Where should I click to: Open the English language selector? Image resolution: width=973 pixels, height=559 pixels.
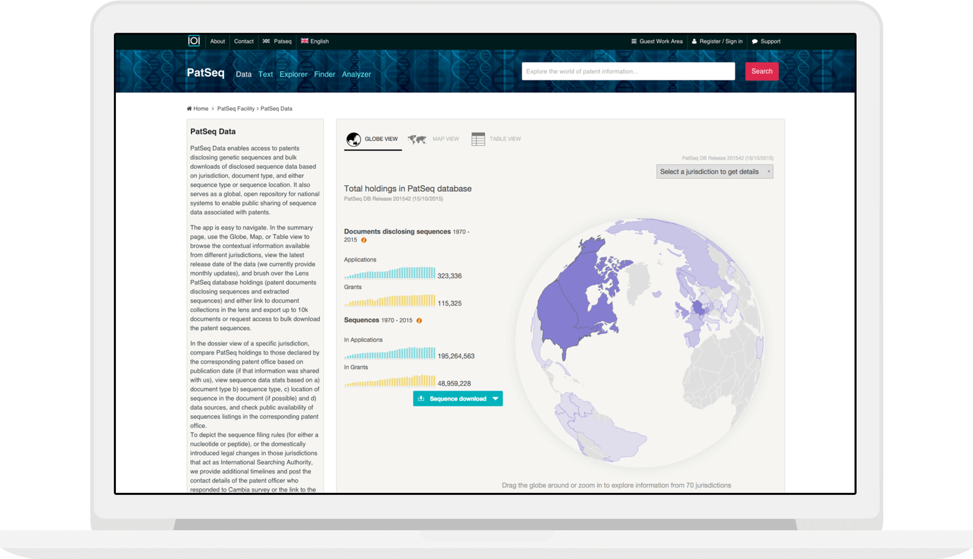point(314,42)
